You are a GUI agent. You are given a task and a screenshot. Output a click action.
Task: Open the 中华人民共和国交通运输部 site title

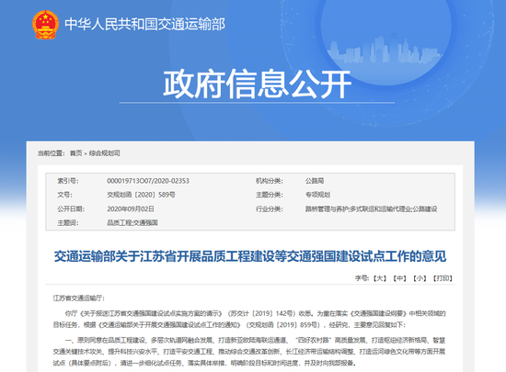[144, 25]
